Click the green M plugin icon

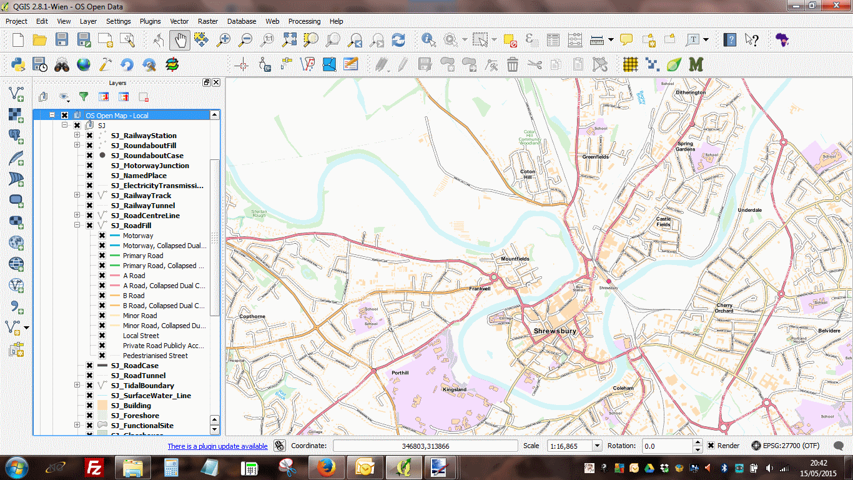click(696, 64)
